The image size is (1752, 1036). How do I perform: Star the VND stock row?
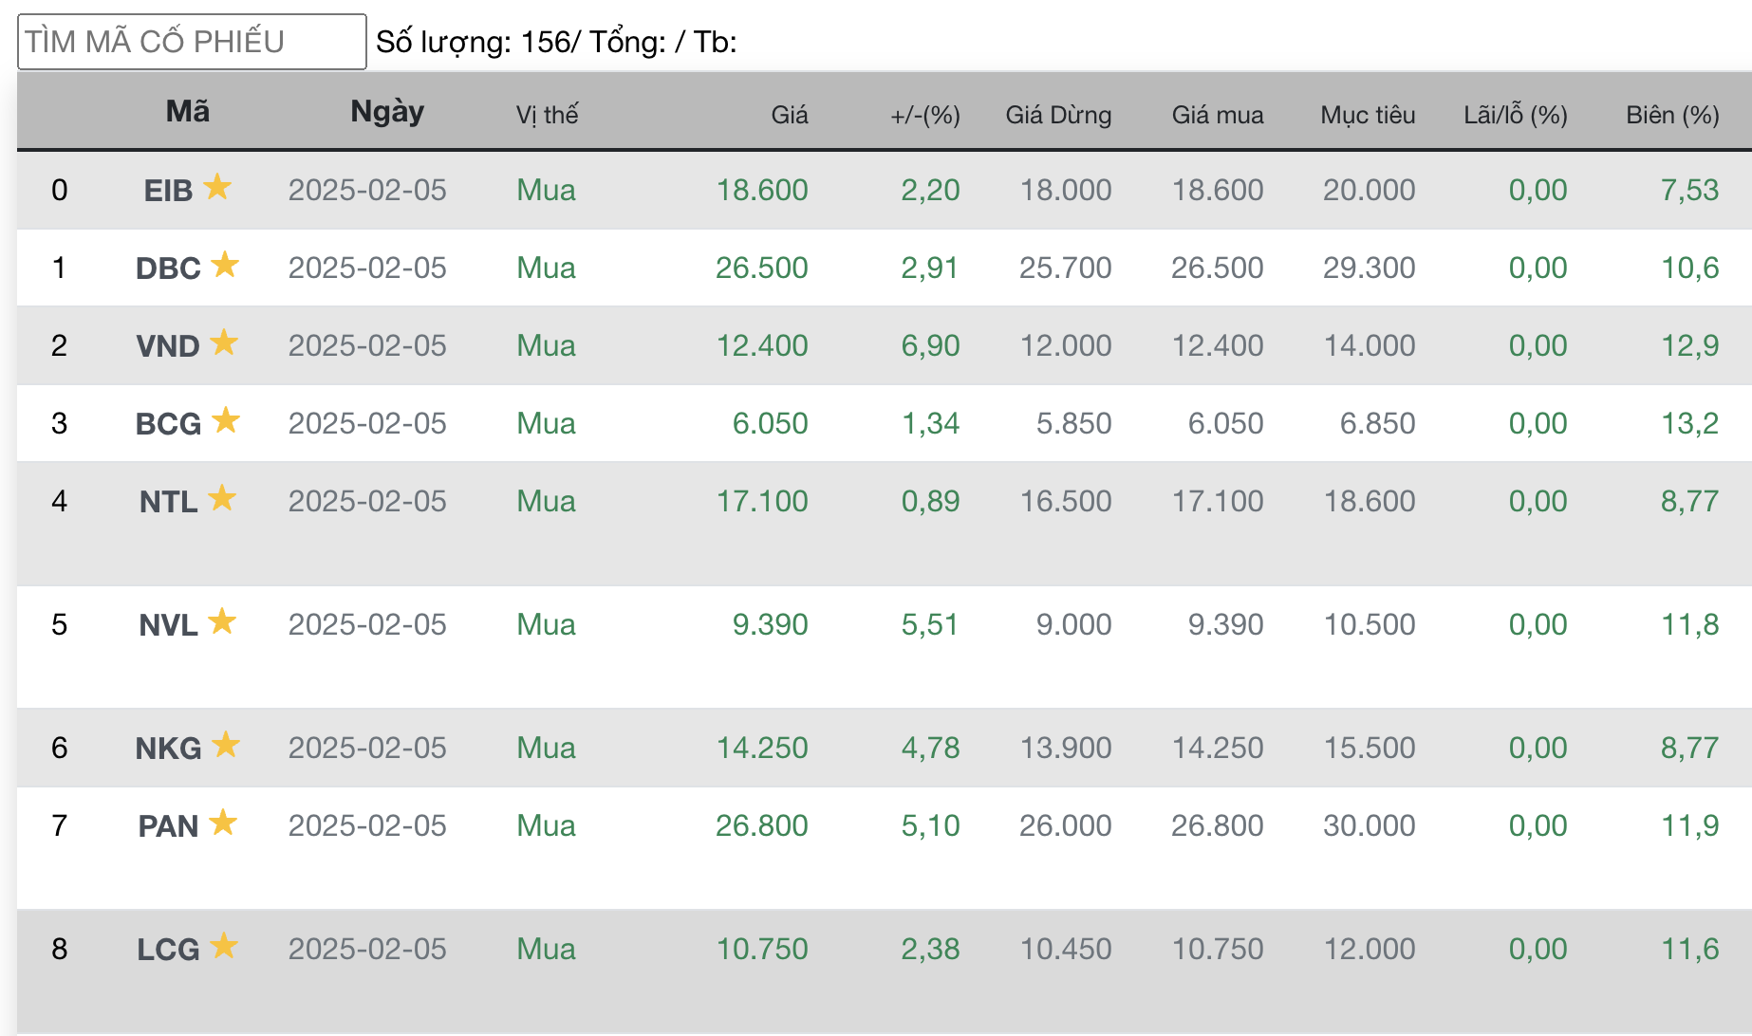click(224, 342)
